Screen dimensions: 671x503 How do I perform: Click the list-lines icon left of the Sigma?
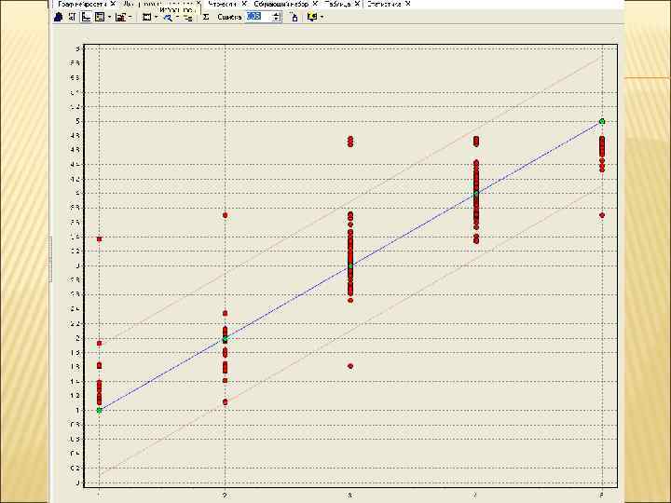[x=188, y=18]
